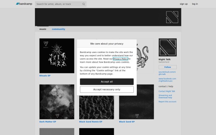Open the Rituals EP title link

pos(45,76)
